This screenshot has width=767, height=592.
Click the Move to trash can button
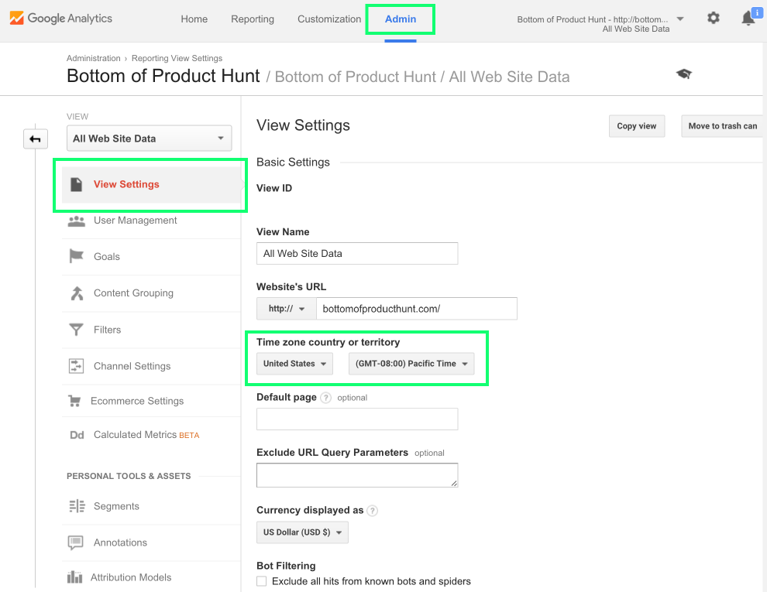pyautogui.click(x=723, y=126)
